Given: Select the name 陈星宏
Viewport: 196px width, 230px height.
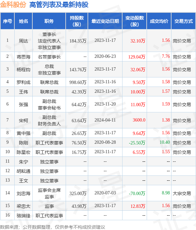Looking at the screenshot, I should tap(24, 152).
